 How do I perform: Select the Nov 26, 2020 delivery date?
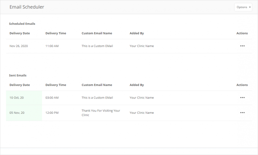19,46
